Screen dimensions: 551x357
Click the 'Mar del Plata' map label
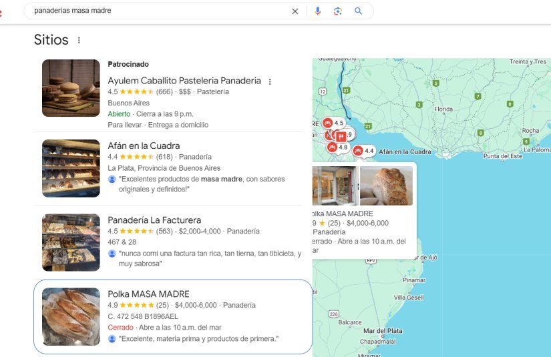tap(383, 331)
